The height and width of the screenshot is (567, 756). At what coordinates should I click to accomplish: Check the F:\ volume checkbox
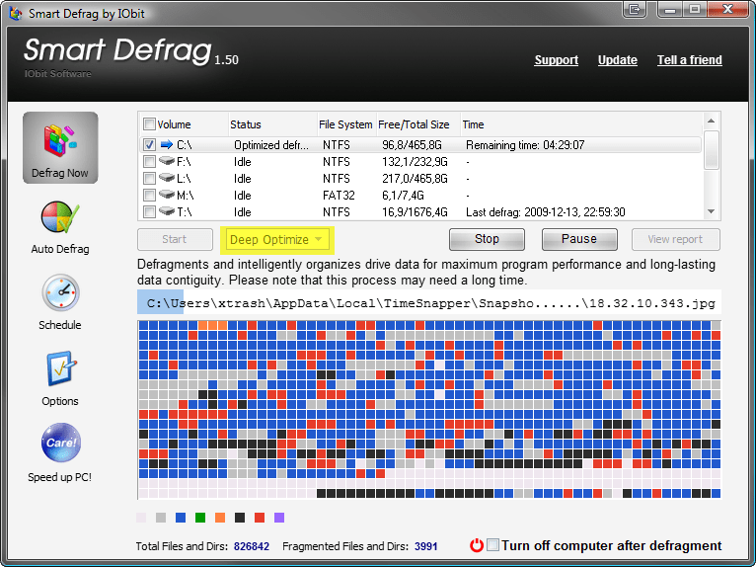click(x=149, y=161)
